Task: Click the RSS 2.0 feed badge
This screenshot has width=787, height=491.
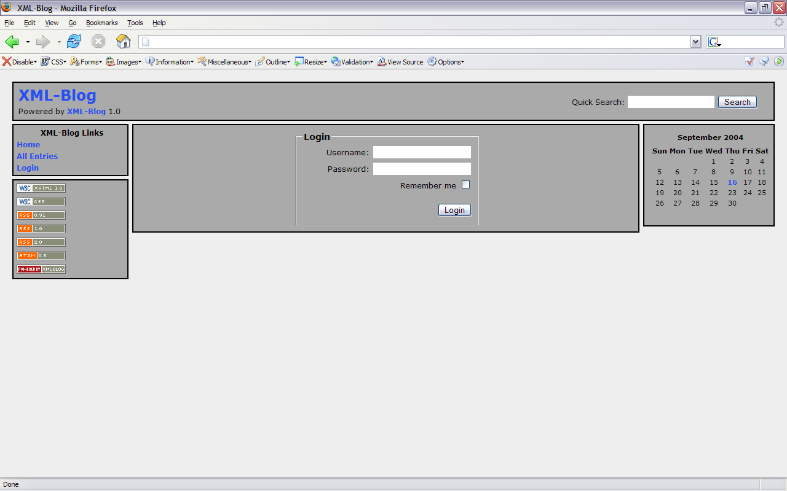Action: click(x=41, y=242)
